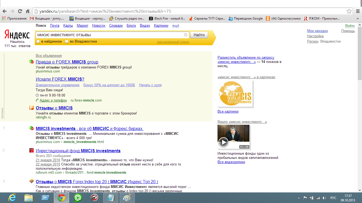Open the Настройка link
The height and width of the screenshot is (203, 362).
[x=315, y=36]
